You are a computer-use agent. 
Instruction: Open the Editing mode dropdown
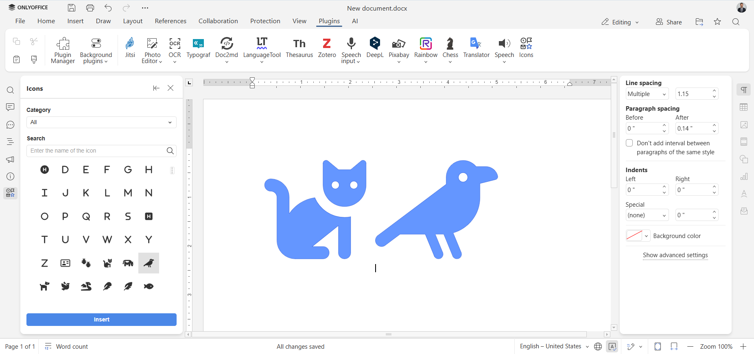[x=620, y=22]
